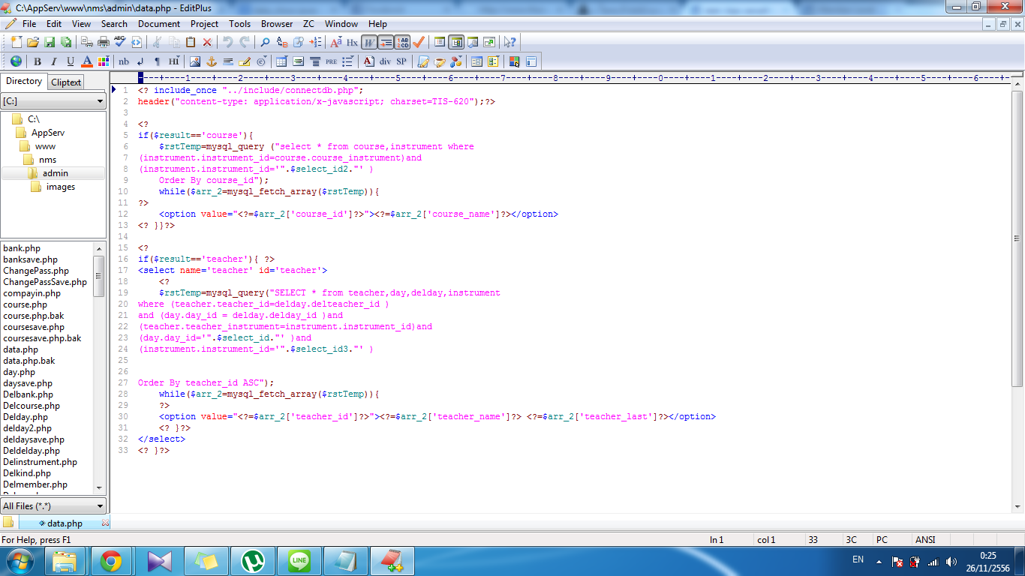
Task: Toggle Line Number display button
Action: pos(403,42)
